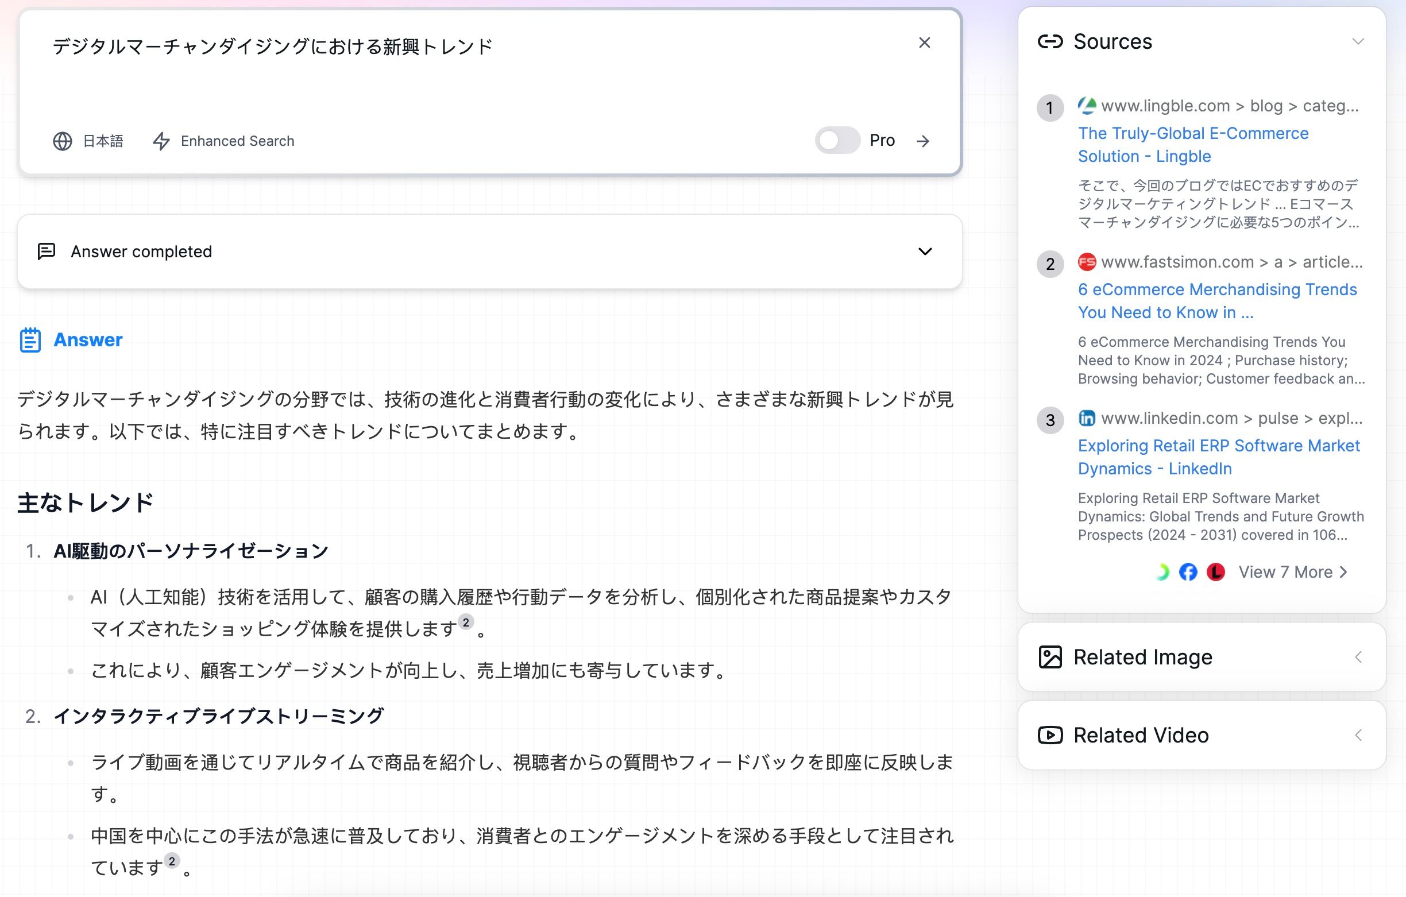Viewport: 1406px width, 897px height.
Task: Click the Fast Simon favicon in source 2
Action: pyautogui.click(x=1087, y=262)
